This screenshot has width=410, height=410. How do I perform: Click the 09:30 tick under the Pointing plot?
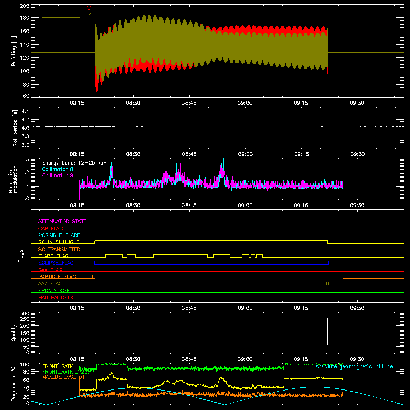[357, 103]
